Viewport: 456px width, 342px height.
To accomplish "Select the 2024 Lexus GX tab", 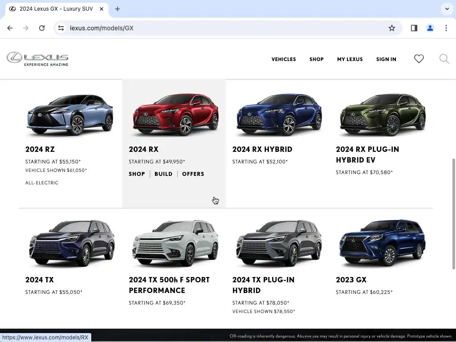I will click(56, 9).
